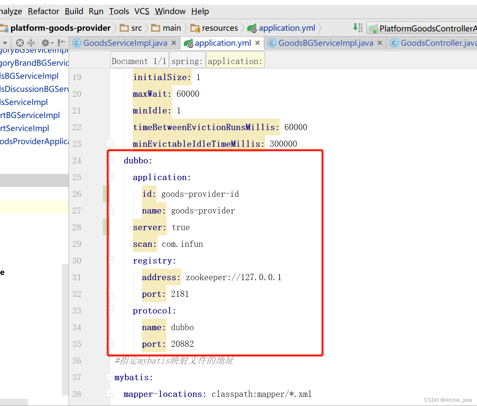Viewport: 477px width, 406px height.
Task: Hide the project tool window panel
Action: (x=61, y=42)
